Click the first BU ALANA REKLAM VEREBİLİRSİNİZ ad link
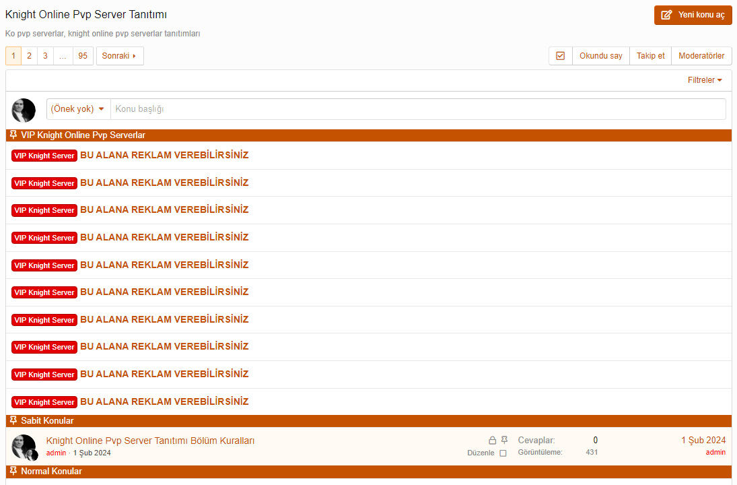Screen dimensions: 737x485 [x=164, y=155]
